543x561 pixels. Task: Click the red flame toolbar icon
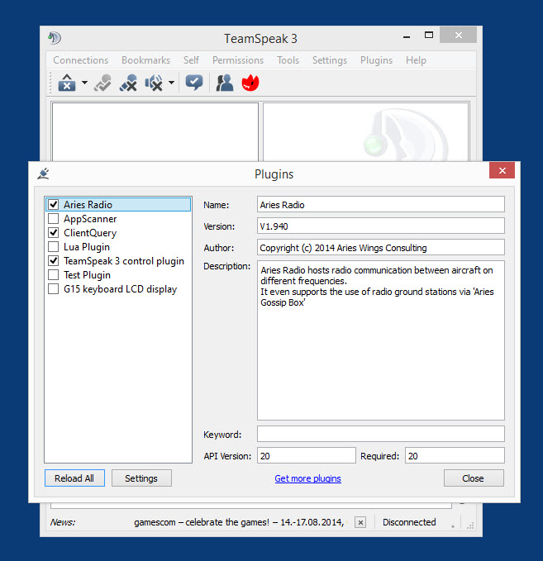tap(250, 83)
